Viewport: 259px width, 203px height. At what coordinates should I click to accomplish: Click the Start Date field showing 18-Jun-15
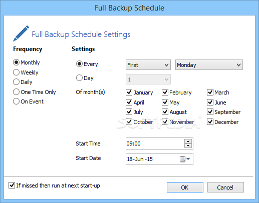click(x=153, y=159)
